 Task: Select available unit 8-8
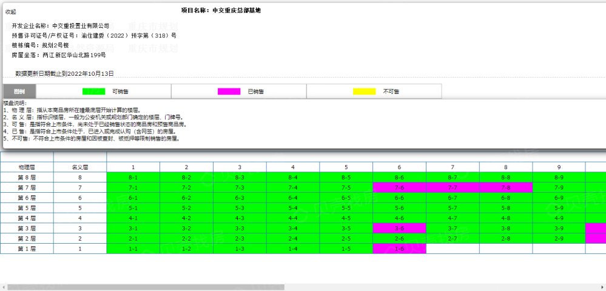(x=506, y=178)
